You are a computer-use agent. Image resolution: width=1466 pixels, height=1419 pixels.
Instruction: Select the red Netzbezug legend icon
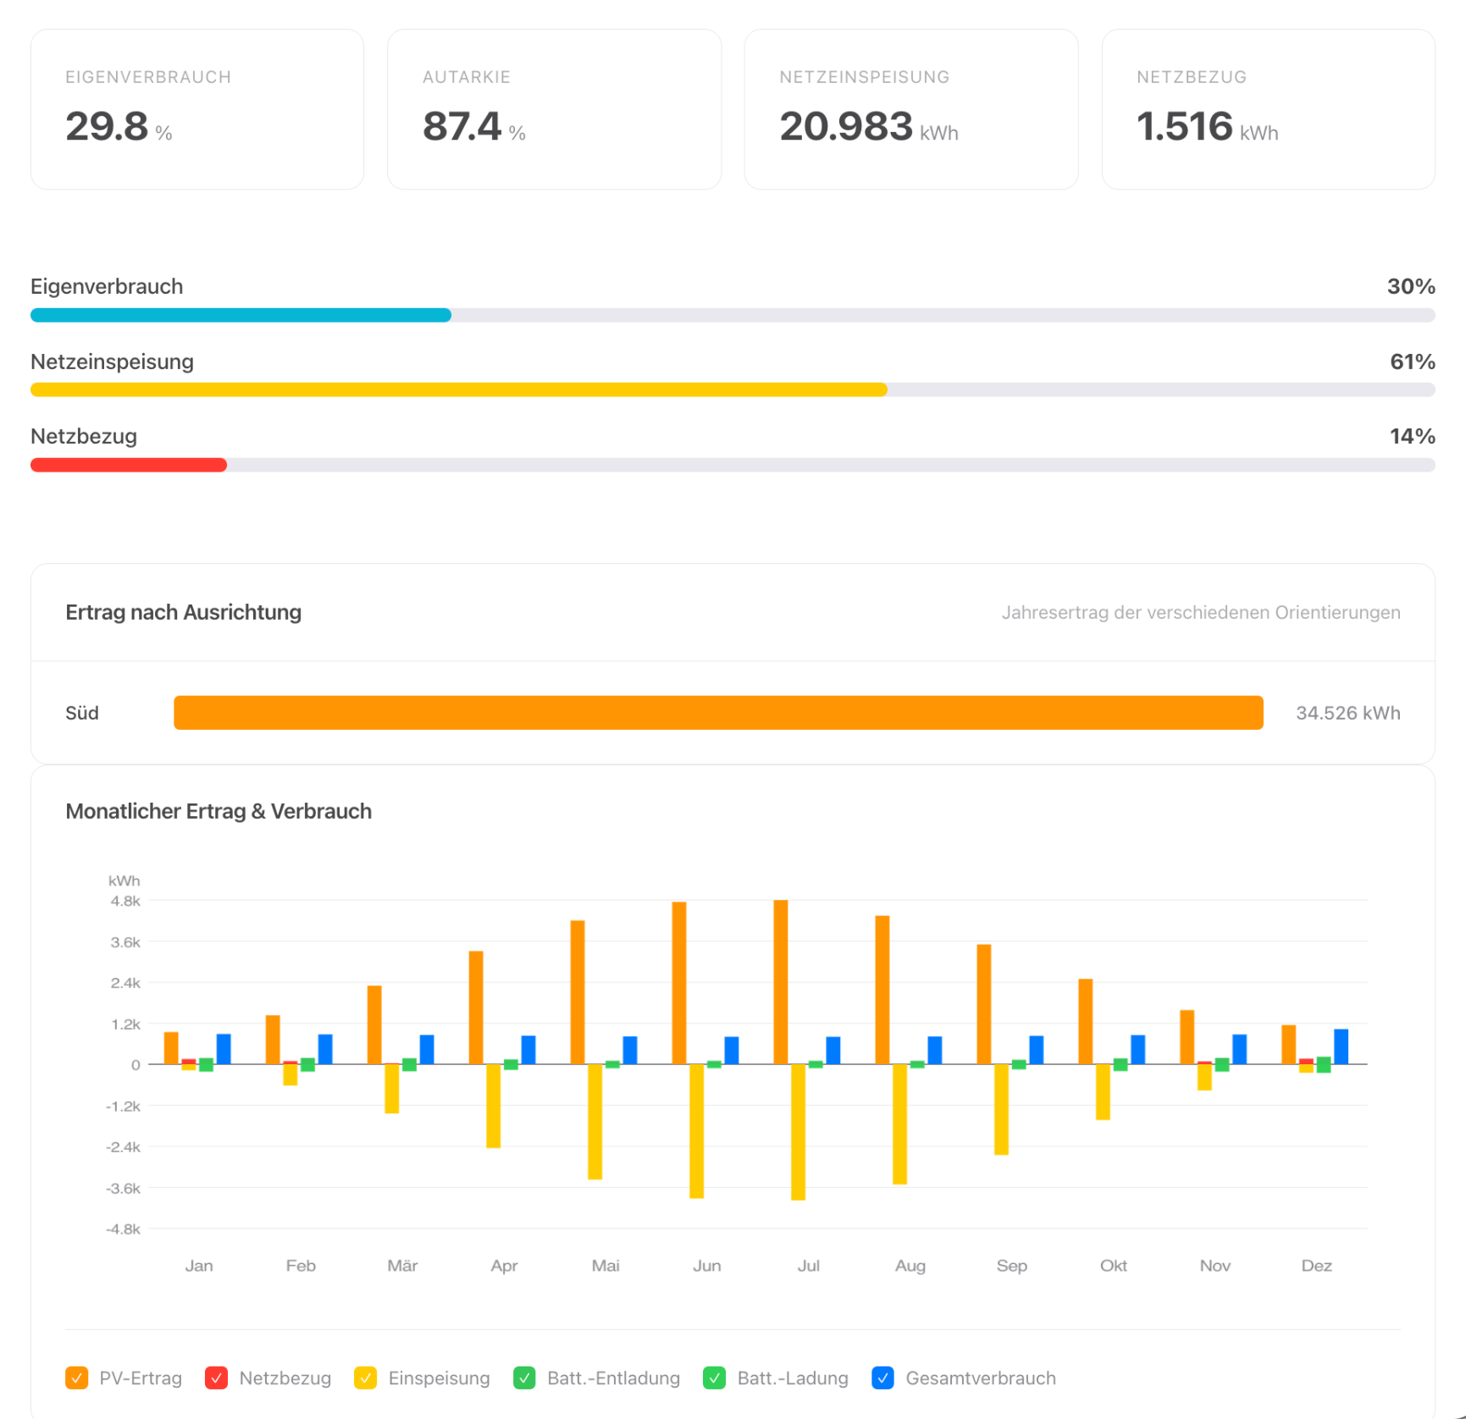tap(217, 1378)
